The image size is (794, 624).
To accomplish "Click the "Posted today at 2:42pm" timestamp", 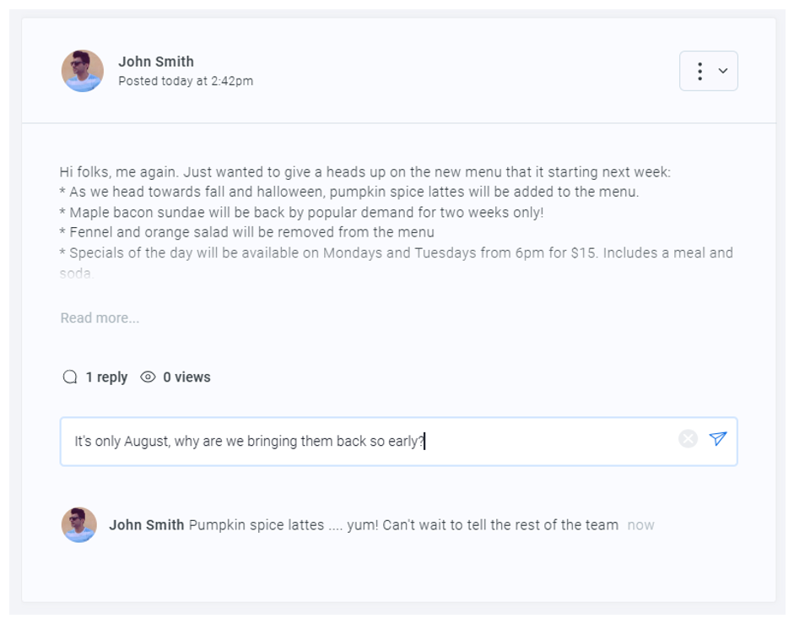I will tap(186, 81).
